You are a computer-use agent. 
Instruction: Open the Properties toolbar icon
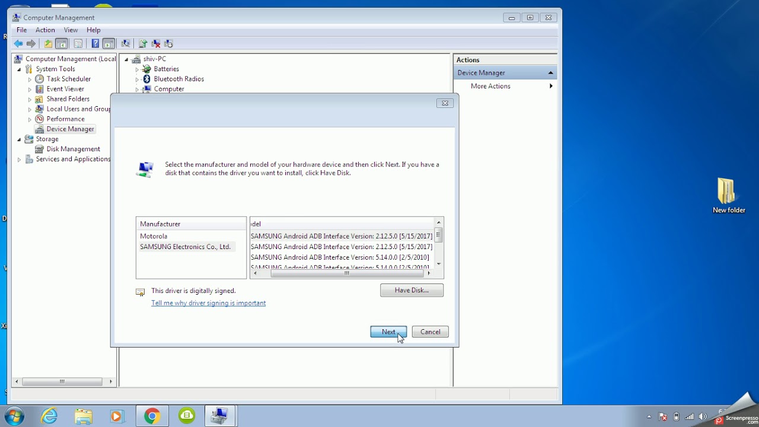[x=78, y=43]
